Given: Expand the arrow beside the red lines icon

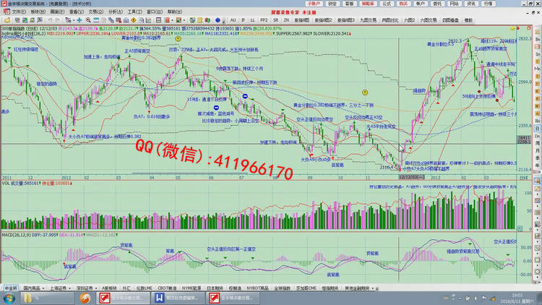Looking at the screenshot, I should point(172,20).
